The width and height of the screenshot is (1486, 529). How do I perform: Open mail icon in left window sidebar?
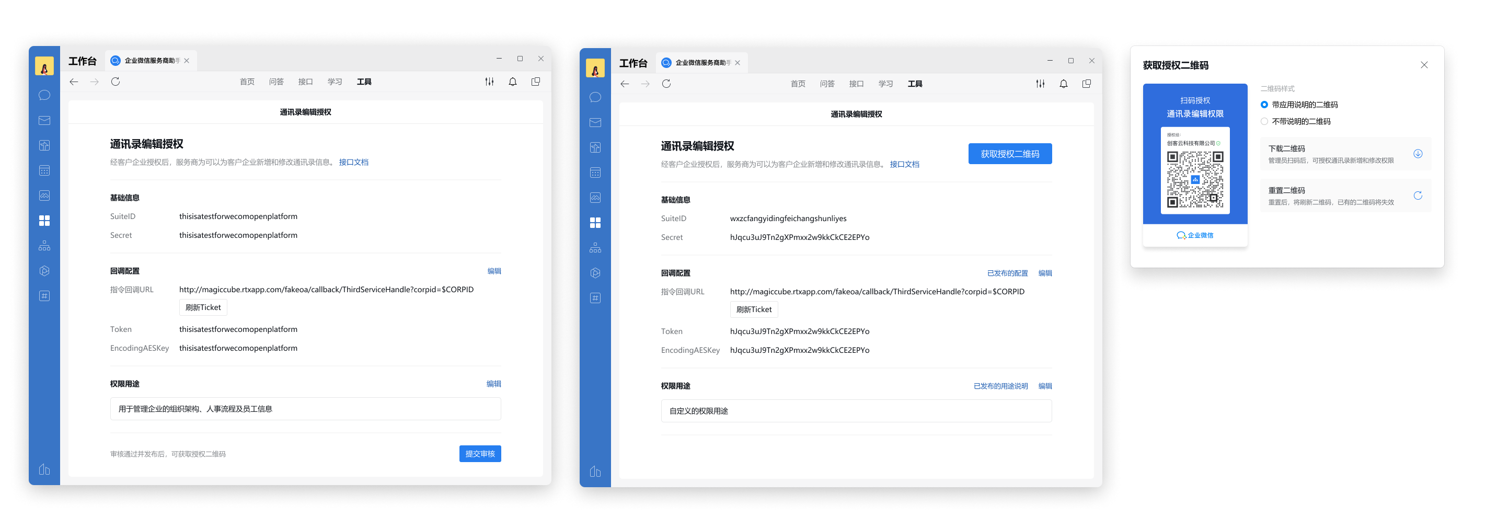point(44,121)
